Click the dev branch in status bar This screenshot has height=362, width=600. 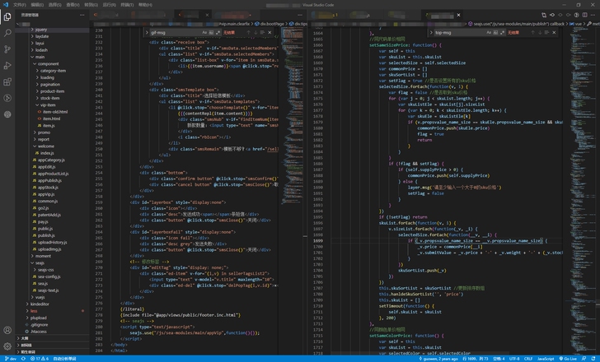11,359
